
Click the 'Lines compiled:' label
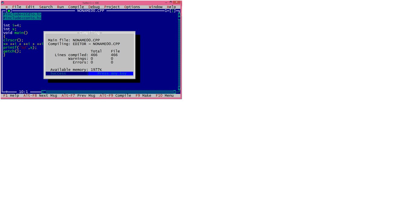pyautogui.click(x=72, y=55)
